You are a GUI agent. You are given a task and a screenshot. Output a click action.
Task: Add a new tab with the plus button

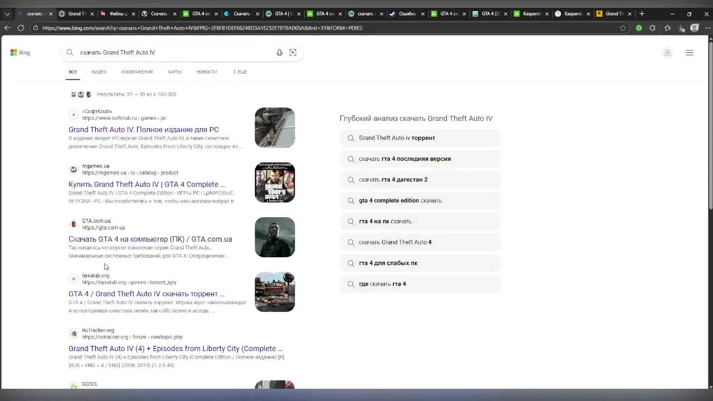[x=642, y=14]
